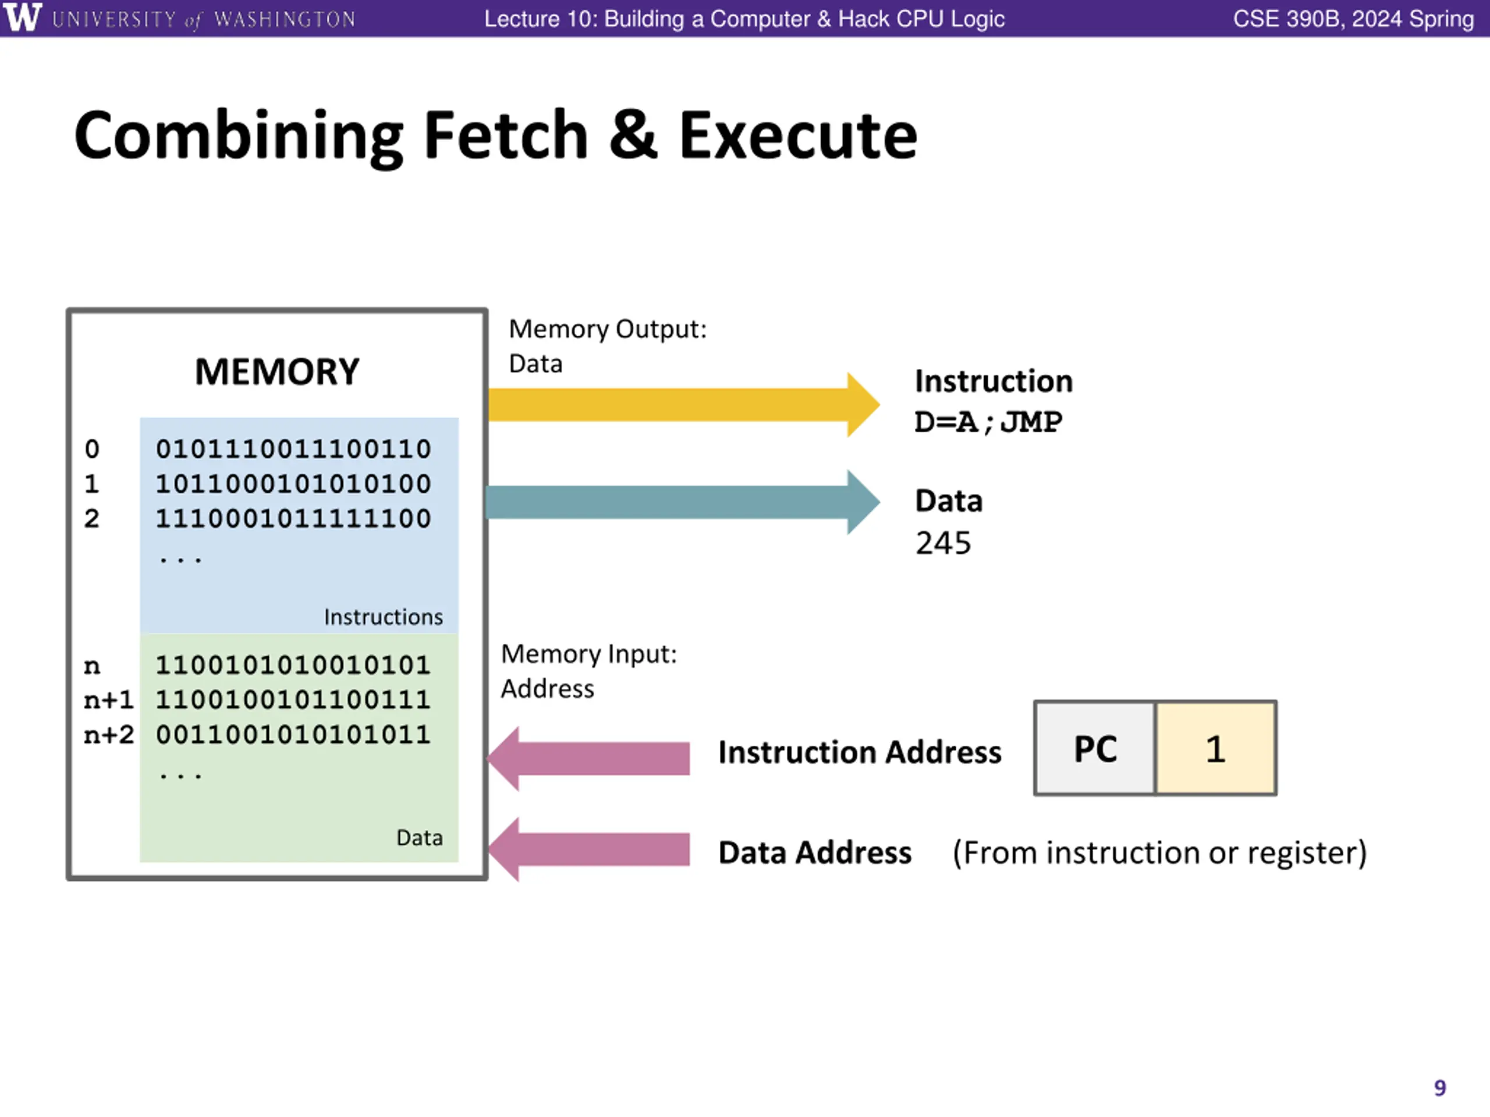
Task: Click the 'CSE 390B, 2024 Spring' header text
Action: (1353, 19)
